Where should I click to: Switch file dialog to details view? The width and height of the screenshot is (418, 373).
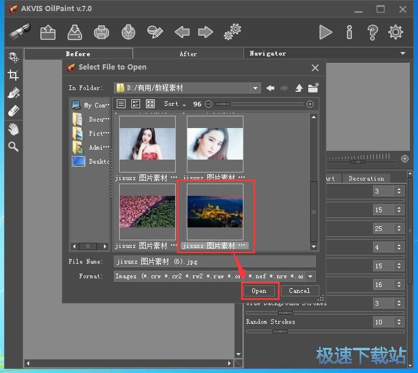(x=136, y=104)
